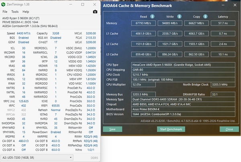Image resolution: width=241 pixels, height=162 pixels.
Task: Open the Help menu
Action: 26,12
